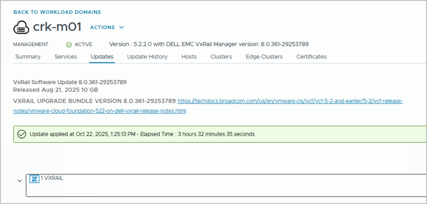Click the green ACTIVE status check icon
This screenshot has height=204, width=427.
[69, 44]
